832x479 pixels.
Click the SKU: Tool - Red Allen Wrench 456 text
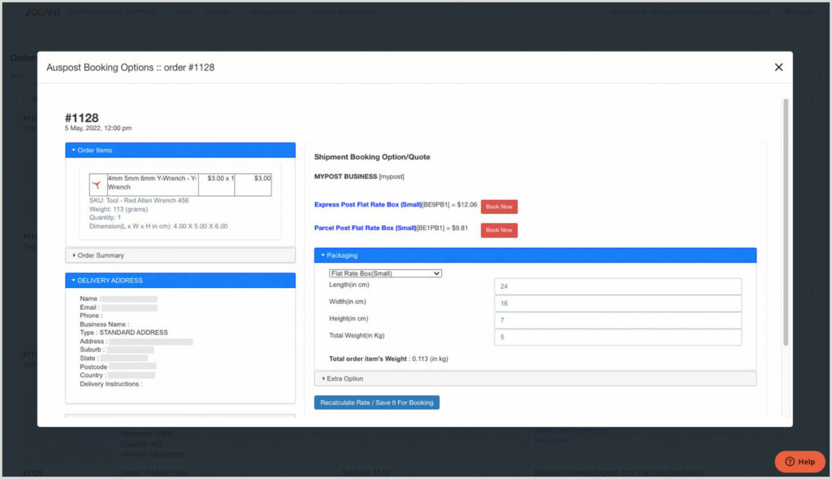(139, 201)
